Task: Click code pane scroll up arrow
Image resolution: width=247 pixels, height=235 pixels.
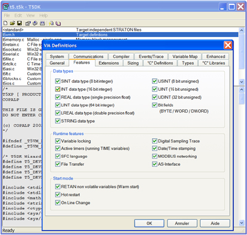Action: tap(241, 89)
